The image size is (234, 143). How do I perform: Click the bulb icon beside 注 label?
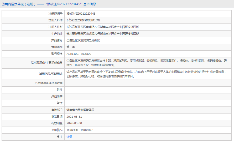(x=58, y=137)
